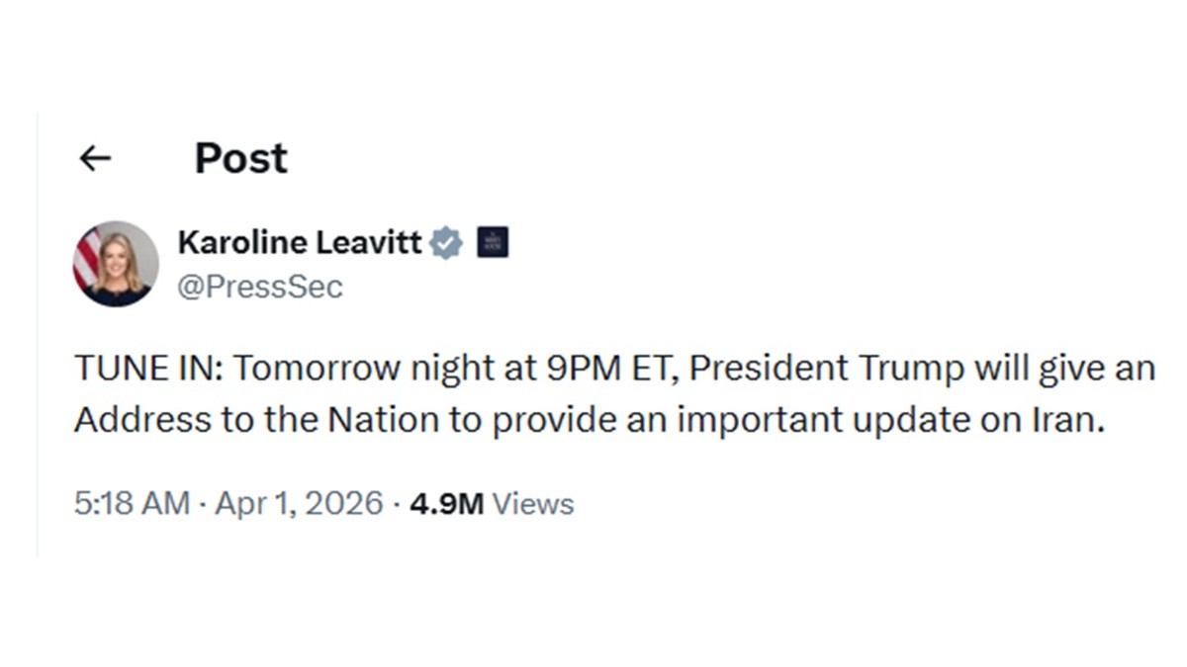Viewport: 1187px width, 667px height.
Task: Open the @PressSec handle link
Action: pos(260,288)
